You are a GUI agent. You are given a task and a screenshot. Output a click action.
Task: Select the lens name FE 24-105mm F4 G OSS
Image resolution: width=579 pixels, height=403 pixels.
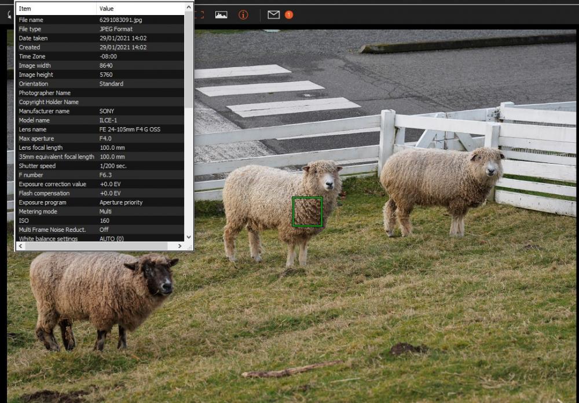point(130,130)
